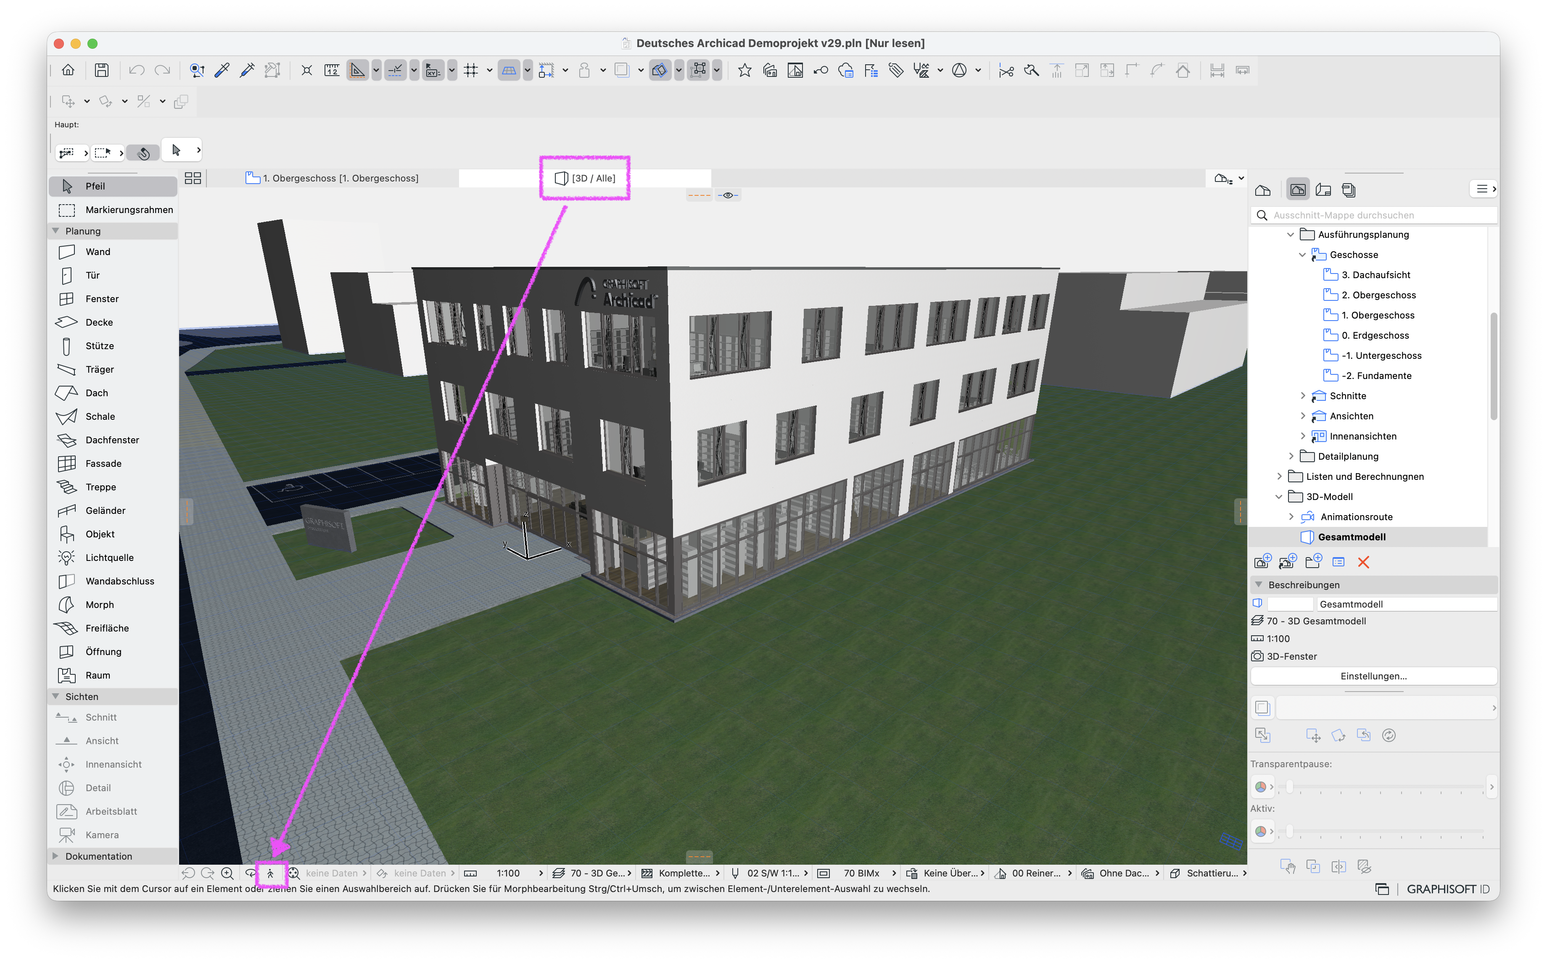The width and height of the screenshot is (1547, 963).
Task: Expand the Schnitte folder in navigator
Action: point(1303,395)
